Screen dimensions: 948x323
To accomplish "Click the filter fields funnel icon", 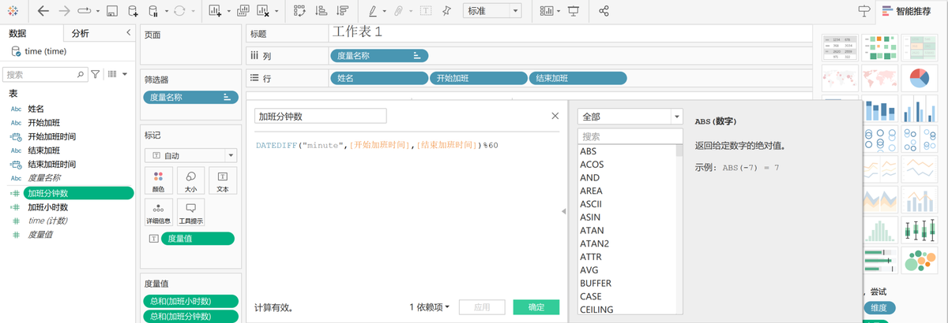I will tap(96, 74).
